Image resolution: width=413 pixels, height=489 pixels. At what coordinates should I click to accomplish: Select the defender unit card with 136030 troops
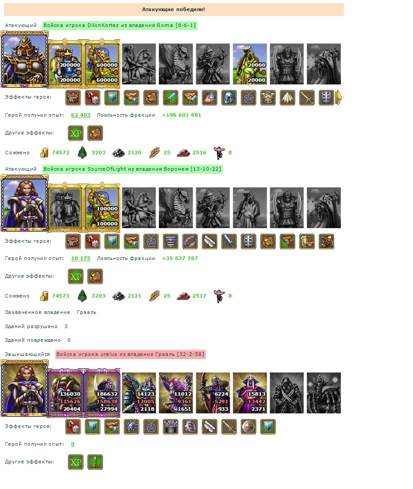pyautogui.click(x=65, y=393)
